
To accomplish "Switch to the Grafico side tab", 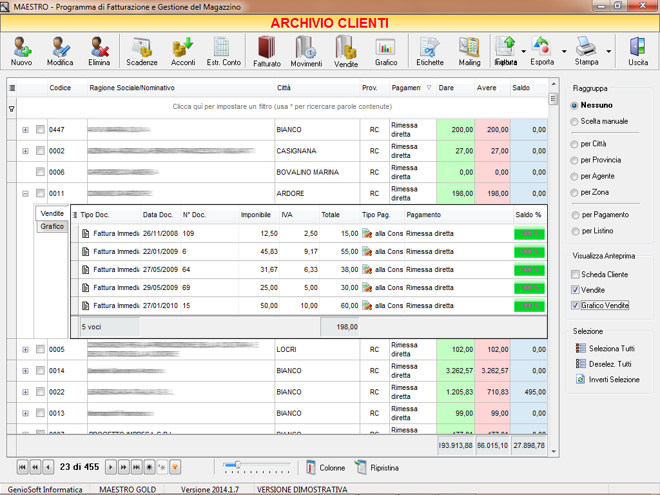I will tap(52, 227).
